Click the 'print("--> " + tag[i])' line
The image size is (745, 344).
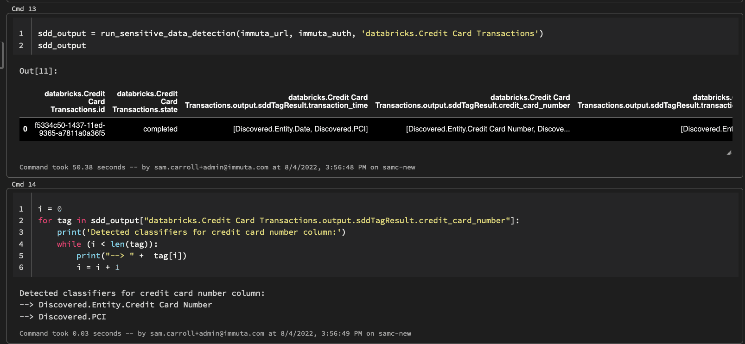(132, 256)
